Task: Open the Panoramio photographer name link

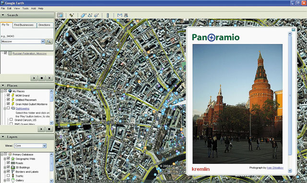Action: (x=275, y=168)
